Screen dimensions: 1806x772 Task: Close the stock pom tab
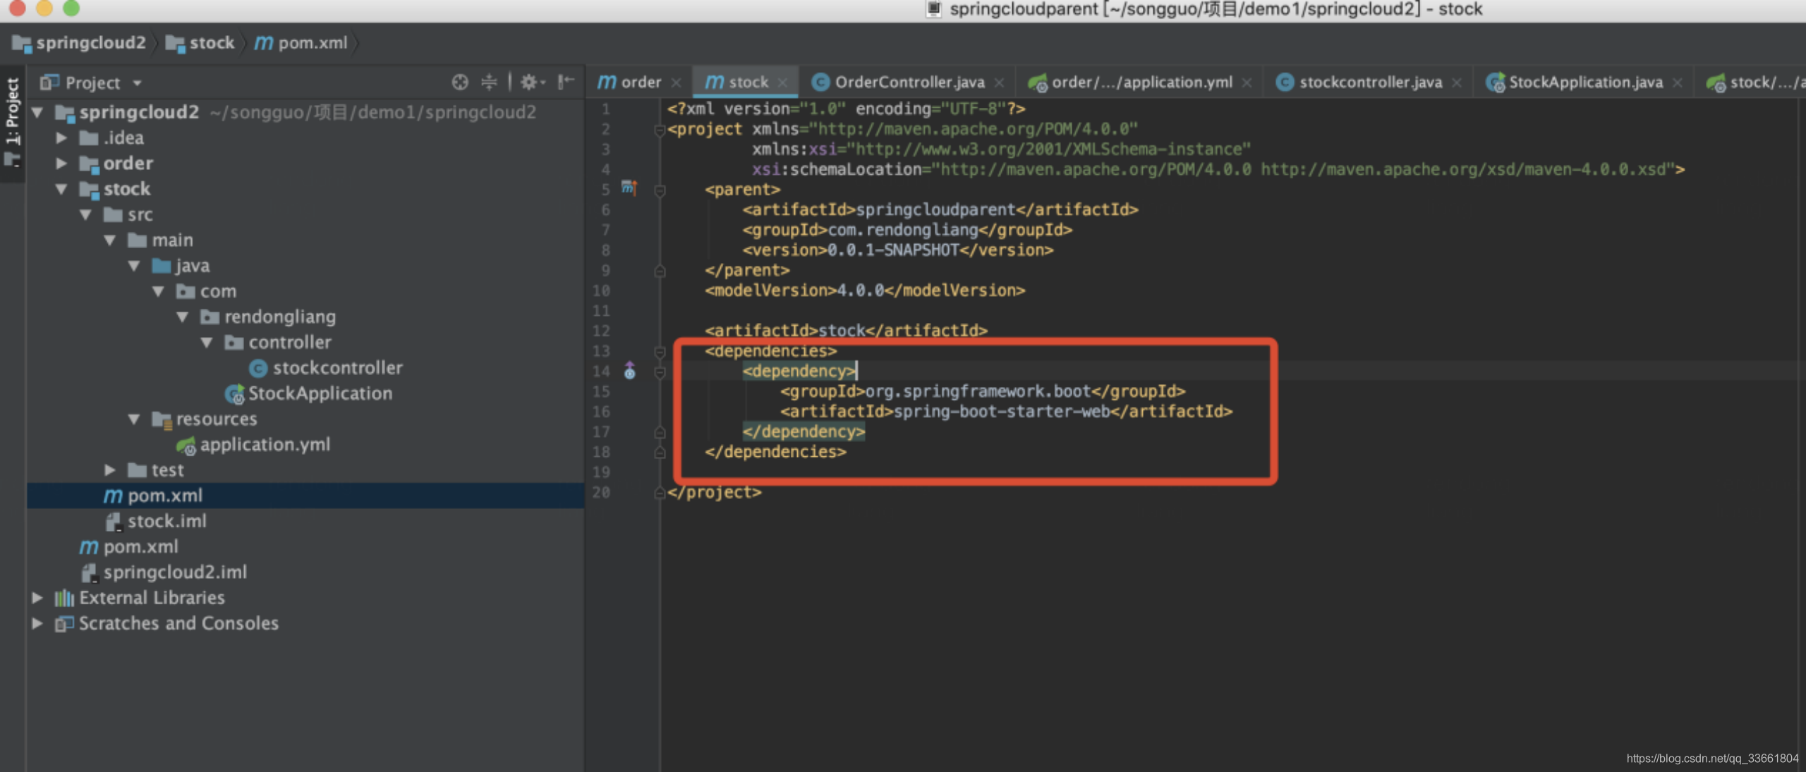pos(782,82)
